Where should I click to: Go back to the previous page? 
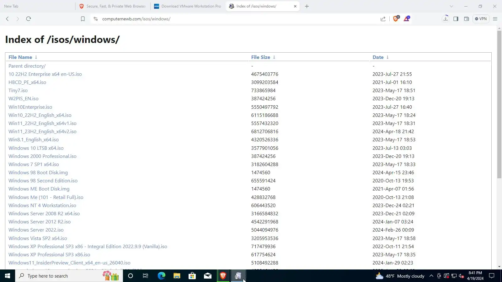[x=7, y=19]
